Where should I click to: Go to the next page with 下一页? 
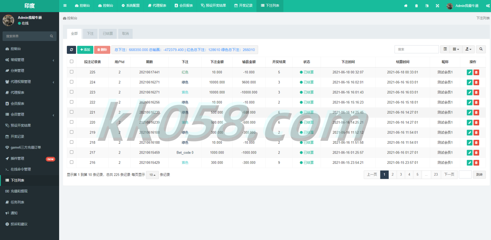tap(449, 174)
